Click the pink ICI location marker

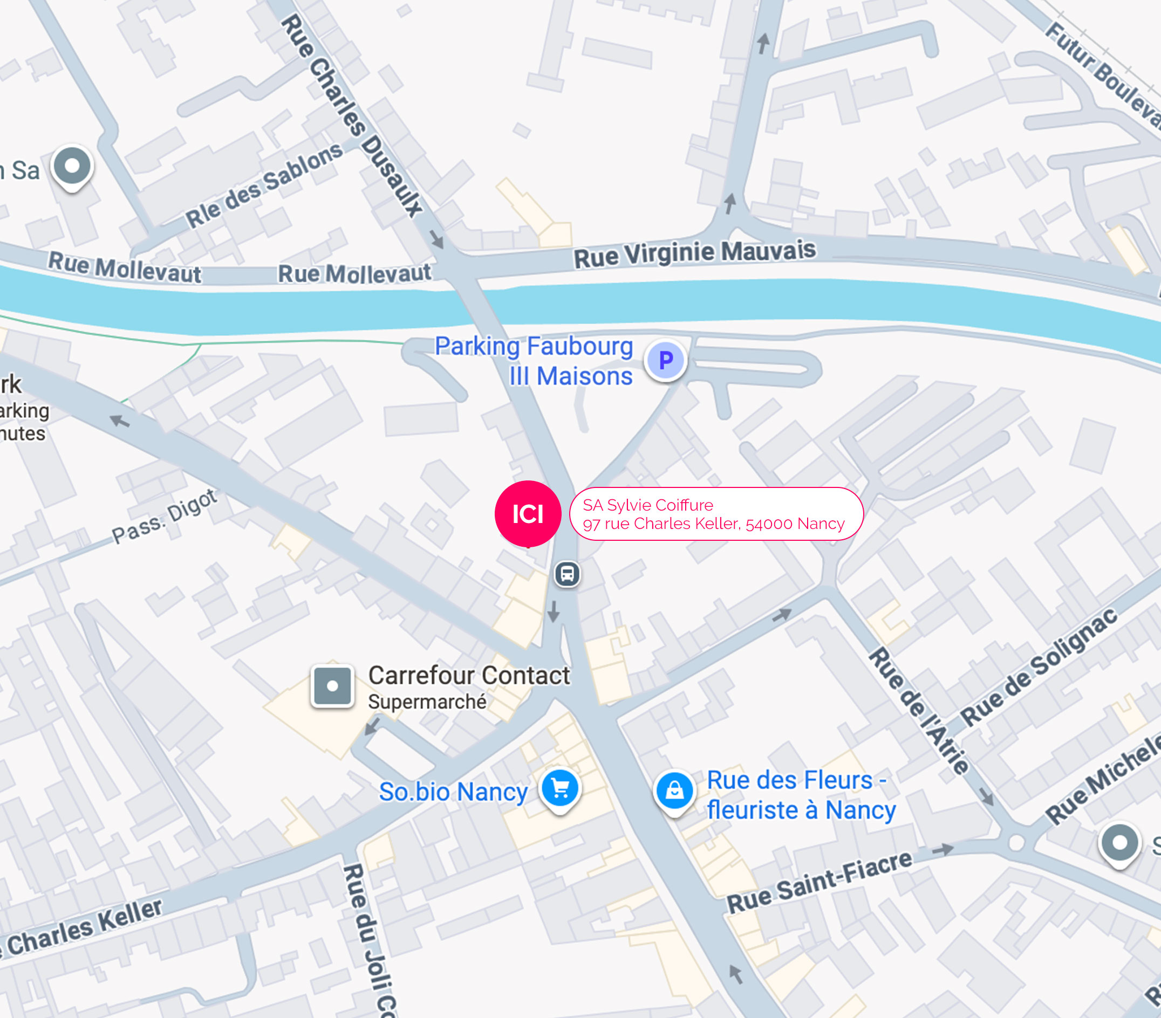[x=528, y=514]
